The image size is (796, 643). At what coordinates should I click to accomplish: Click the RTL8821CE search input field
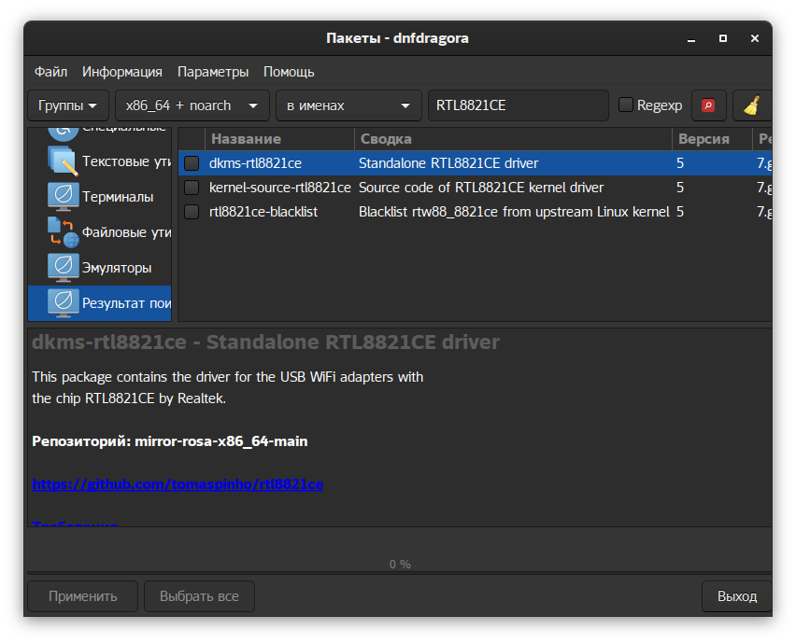click(518, 105)
